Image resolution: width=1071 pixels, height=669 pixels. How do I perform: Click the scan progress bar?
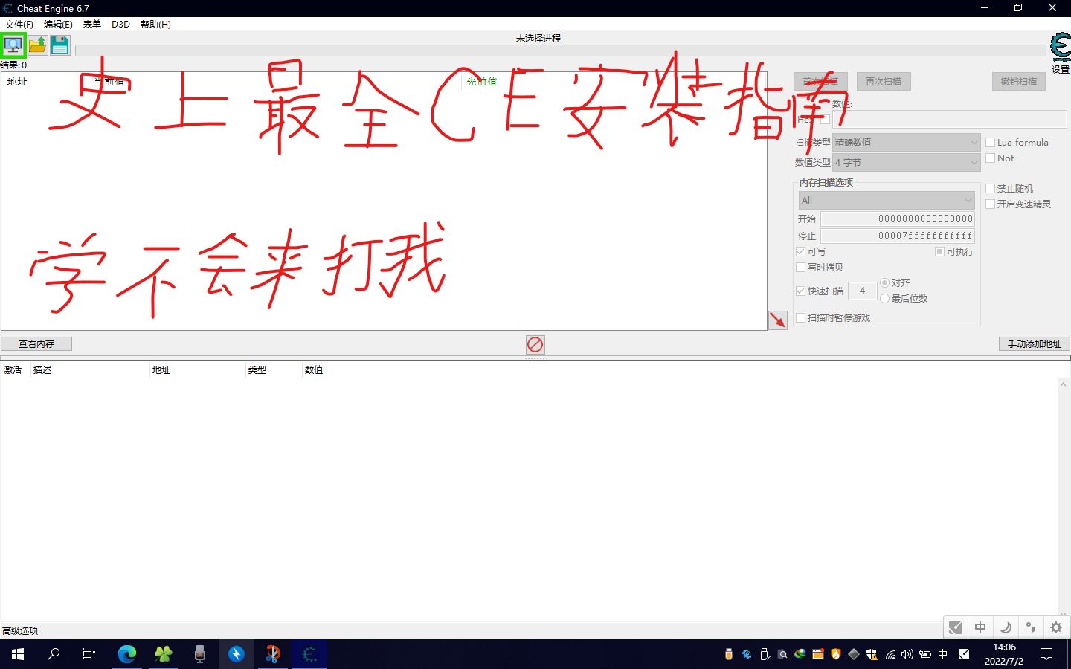click(560, 51)
